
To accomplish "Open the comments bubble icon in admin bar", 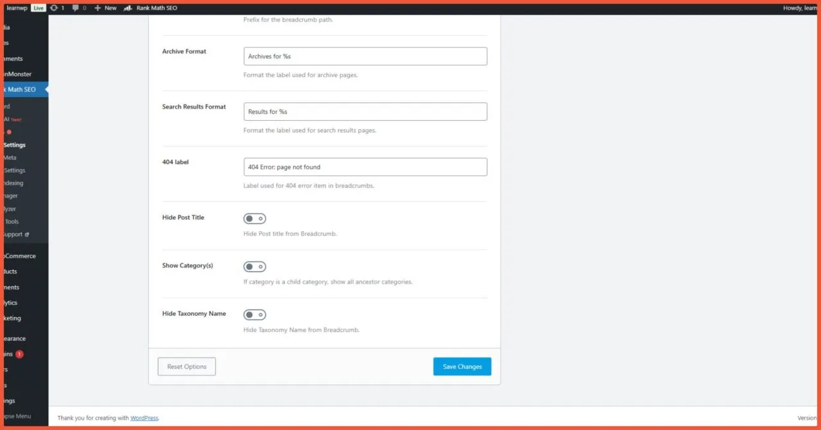I will click(x=76, y=8).
